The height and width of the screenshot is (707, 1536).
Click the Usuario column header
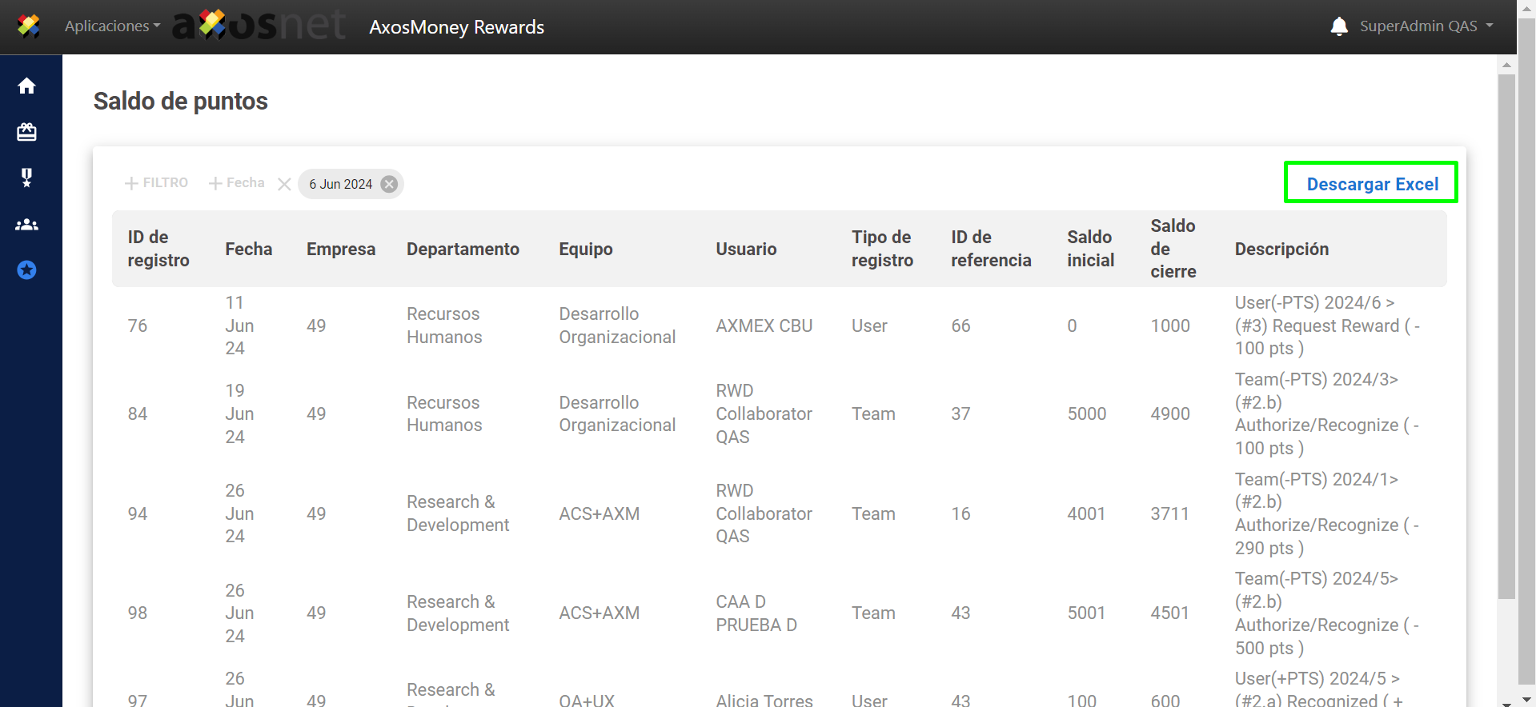pos(746,249)
